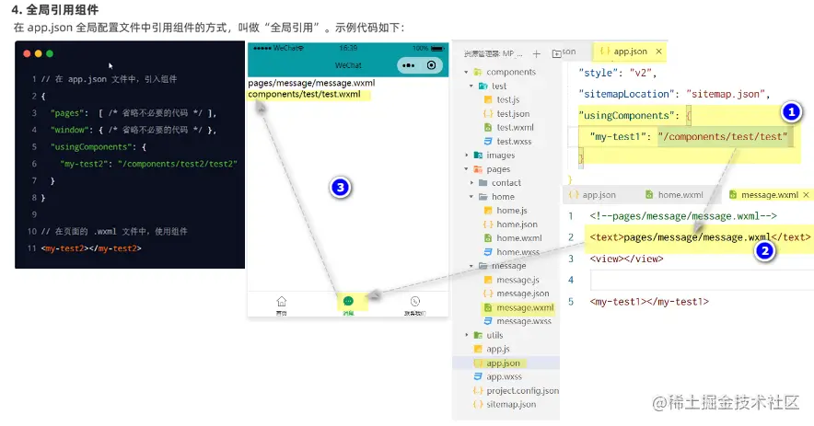814x426 pixels.
Task: Close the message.wxml tab
Action: coord(806,194)
